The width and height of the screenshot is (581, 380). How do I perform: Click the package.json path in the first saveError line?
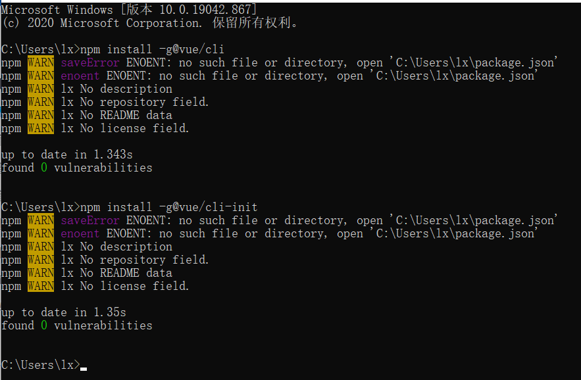[473, 62]
